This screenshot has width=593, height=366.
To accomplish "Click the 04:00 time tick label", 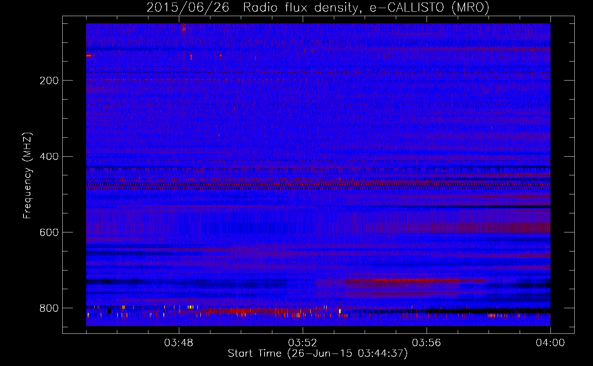I will pyautogui.click(x=550, y=343).
